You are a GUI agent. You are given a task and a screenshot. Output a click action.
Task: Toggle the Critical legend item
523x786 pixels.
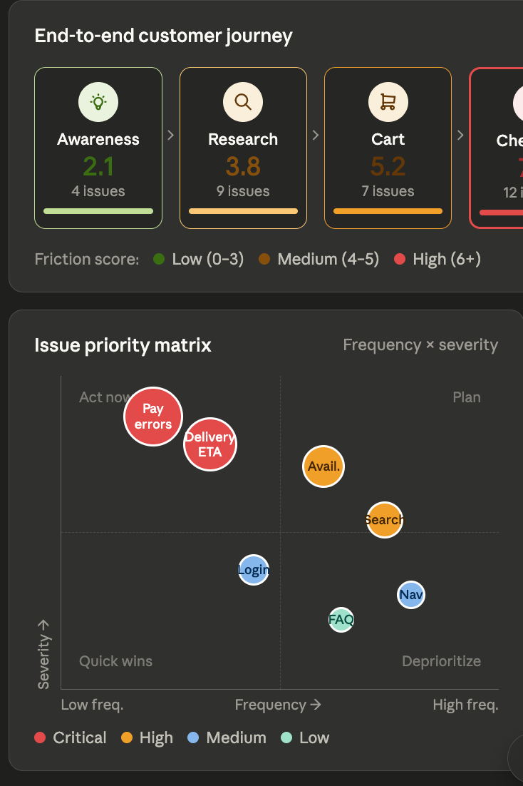[x=70, y=737]
